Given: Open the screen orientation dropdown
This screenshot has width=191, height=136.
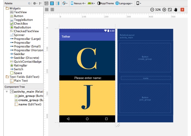Looking at the screenshot, I should (65, 3).
